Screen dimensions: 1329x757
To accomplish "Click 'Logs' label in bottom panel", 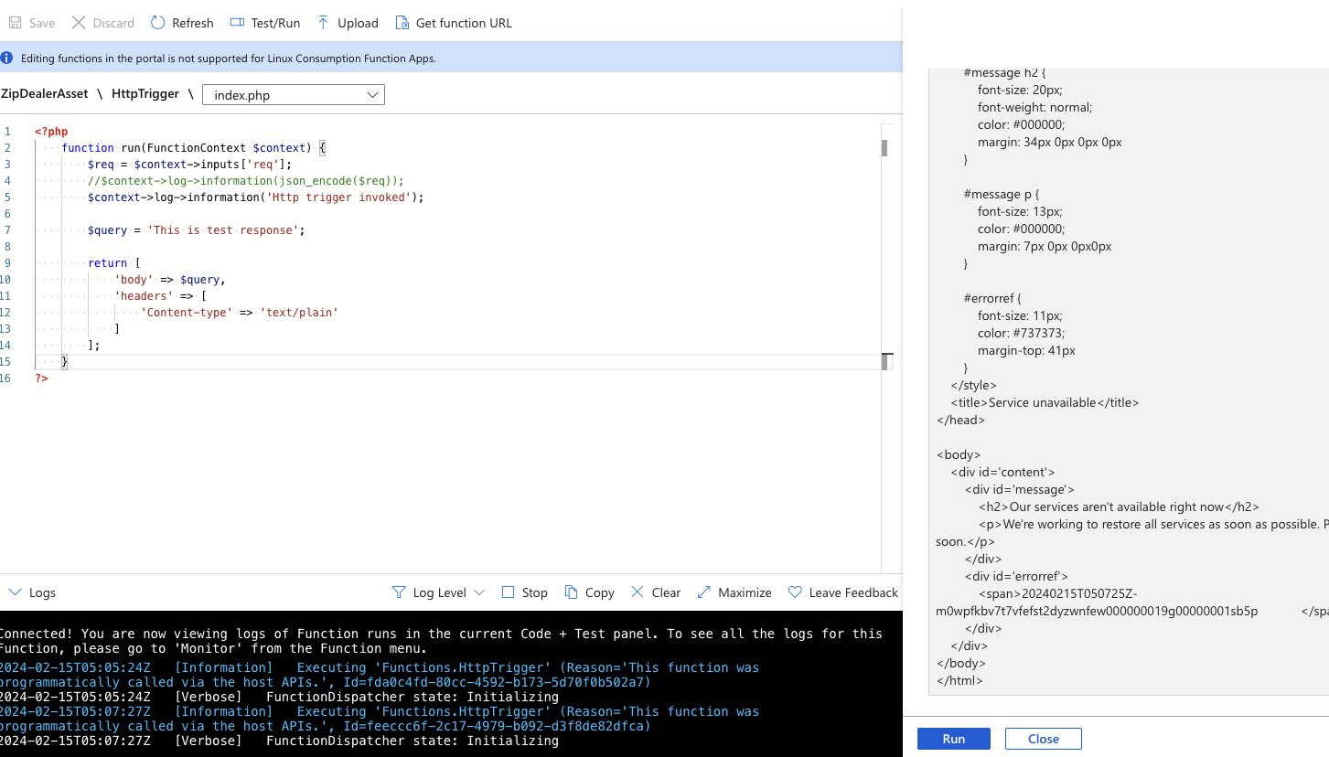I will point(42,592).
